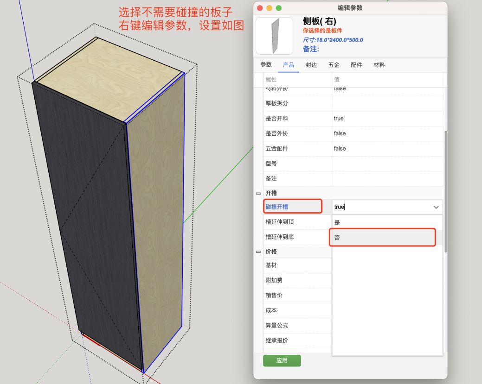Collapse the 开槽 section
This screenshot has height=384, width=482.
pos(258,193)
